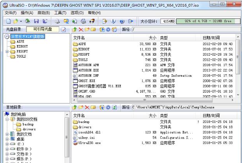Open the 启动(B) menu
This screenshot has height=163, width=242.
tap(44, 13)
